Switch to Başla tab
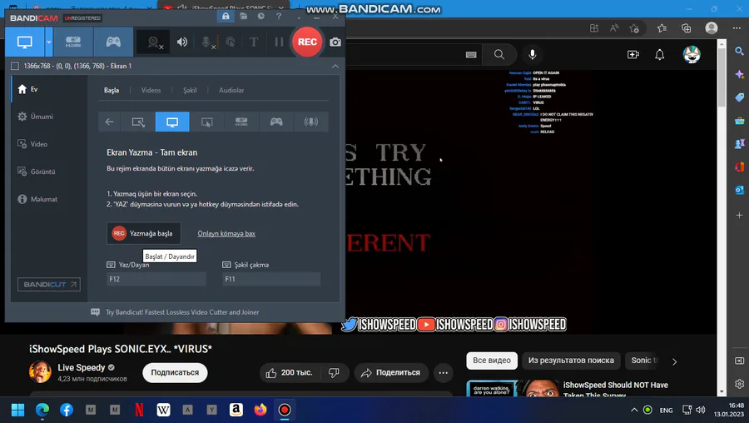The width and height of the screenshot is (749, 423). [x=112, y=90]
